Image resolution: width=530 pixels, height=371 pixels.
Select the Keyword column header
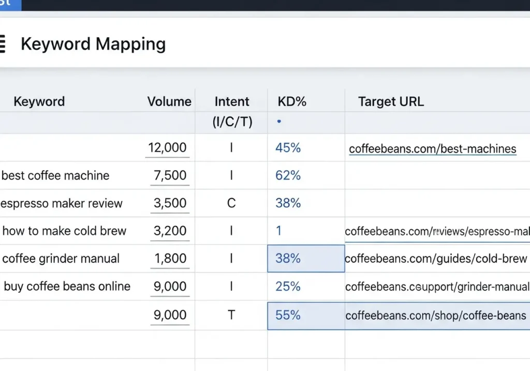click(39, 101)
